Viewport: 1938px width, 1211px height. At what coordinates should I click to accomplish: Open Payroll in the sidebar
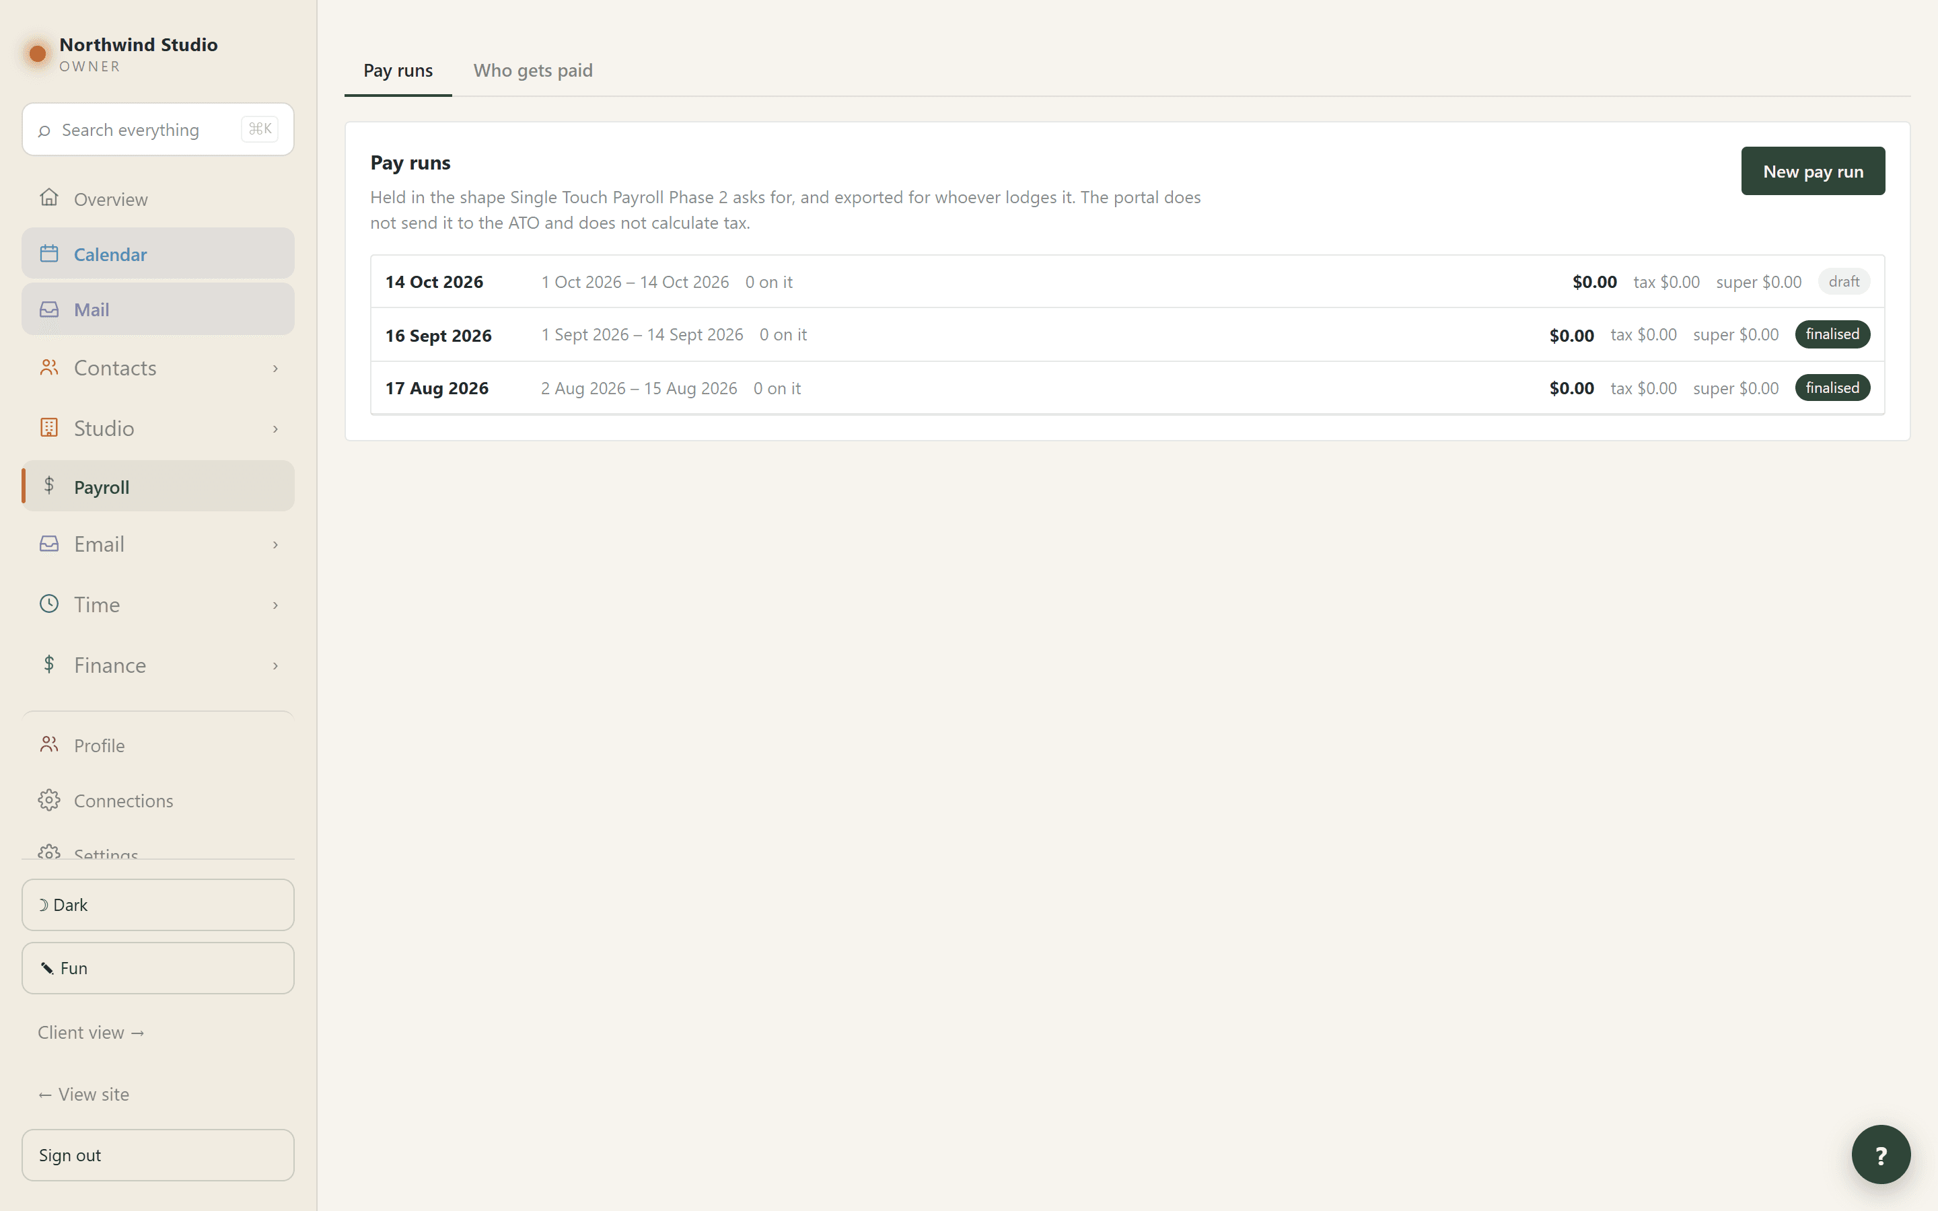click(x=157, y=486)
